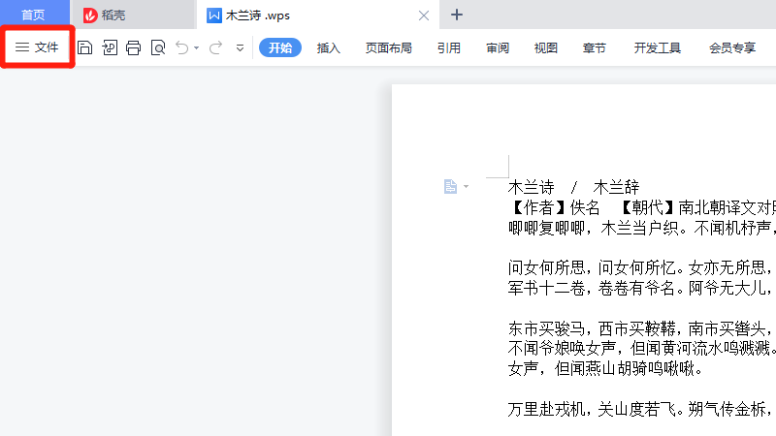
Task: Click the 首页 home tab
Action: [33, 15]
